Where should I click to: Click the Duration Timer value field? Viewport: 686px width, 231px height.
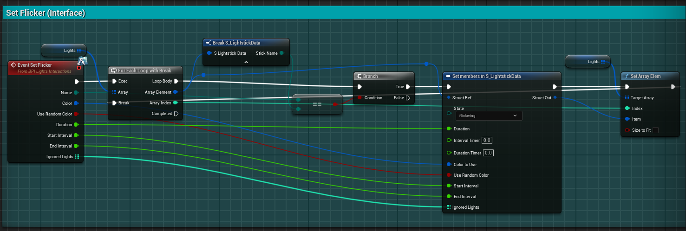(x=489, y=153)
